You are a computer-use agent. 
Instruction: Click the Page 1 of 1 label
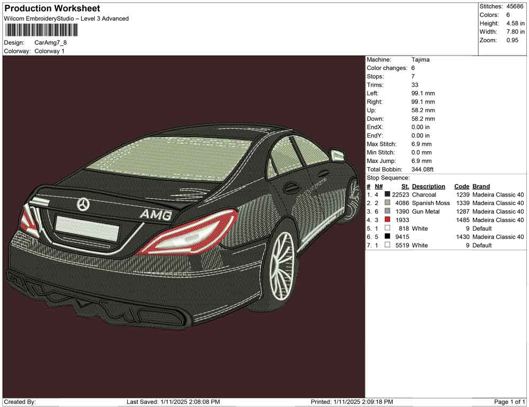510,402
